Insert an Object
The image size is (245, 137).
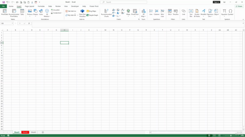pyautogui.click(x=216, y=12)
